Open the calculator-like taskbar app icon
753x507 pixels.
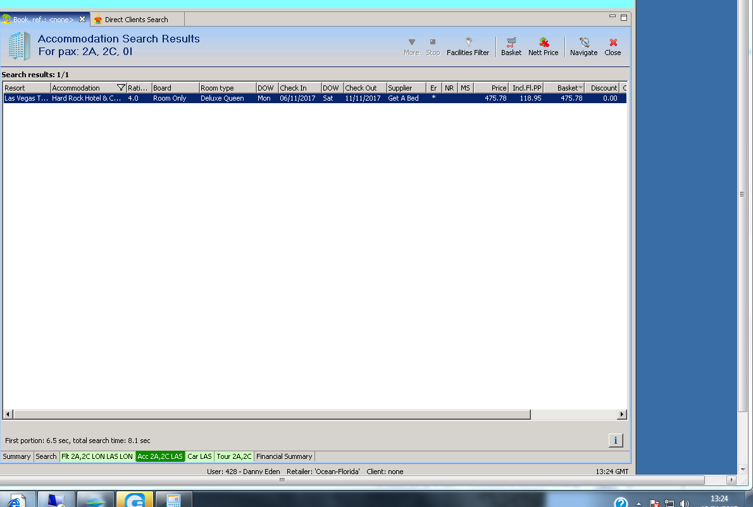click(x=174, y=499)
